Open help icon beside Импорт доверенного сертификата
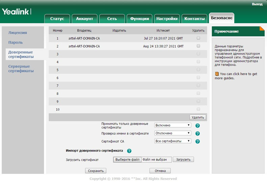This screenshot has width=267, height=182. [129, 151]
